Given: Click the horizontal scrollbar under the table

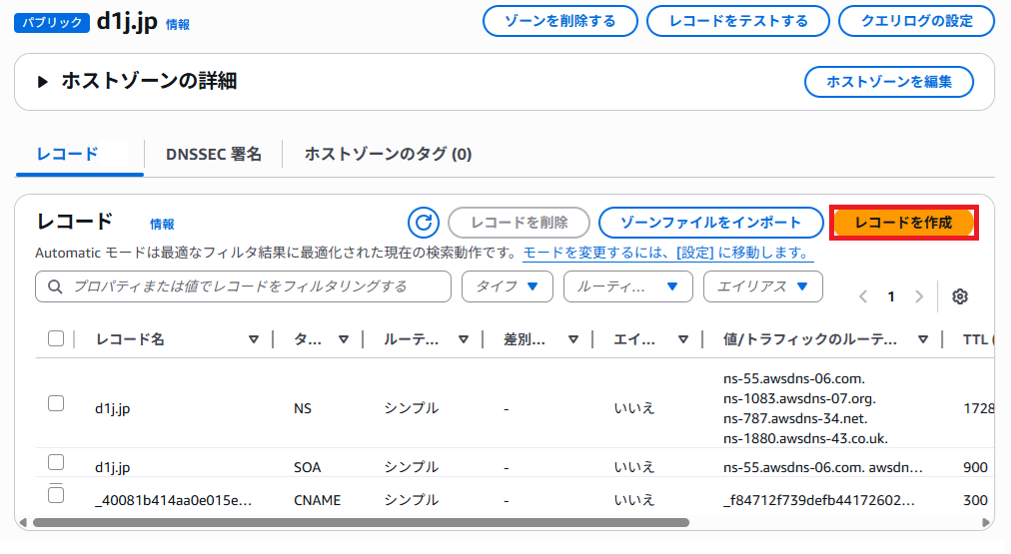Looking at the screenshot, I should (360, 522).
